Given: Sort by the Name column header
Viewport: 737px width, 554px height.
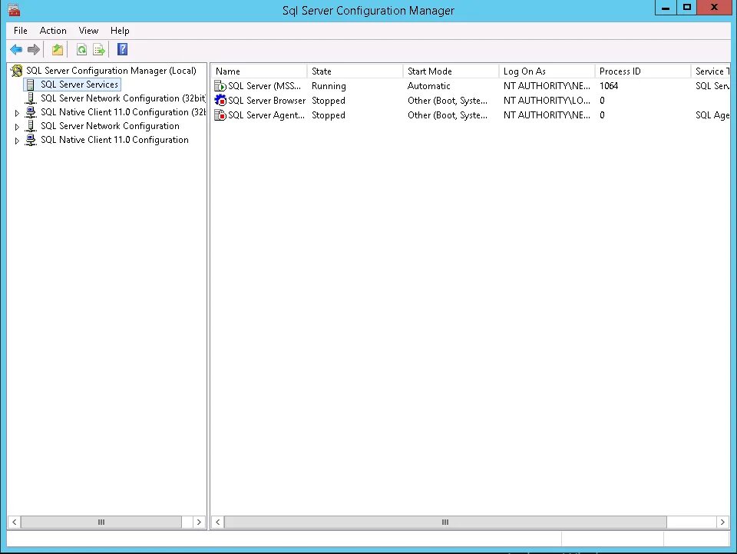Looking at the screenshot, I should click(x=259, y=71).
